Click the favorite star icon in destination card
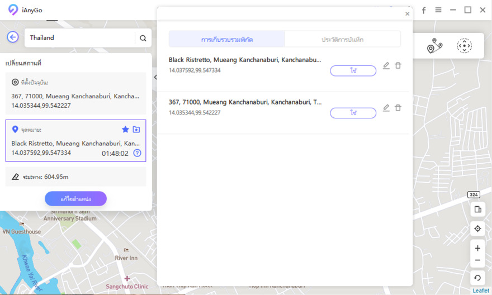The width and height of the screenshot is (492, 295). 125,129
